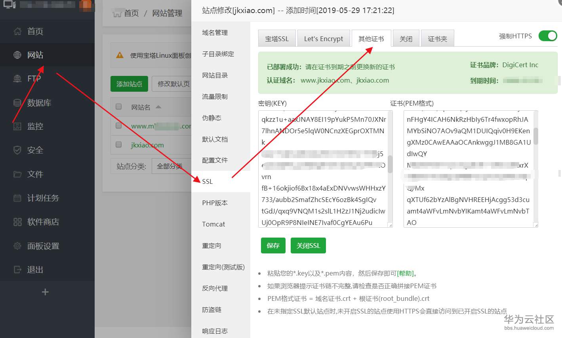
Task: Click the 密钥(KEY) text area scrollbar
Action: (390, 164)
